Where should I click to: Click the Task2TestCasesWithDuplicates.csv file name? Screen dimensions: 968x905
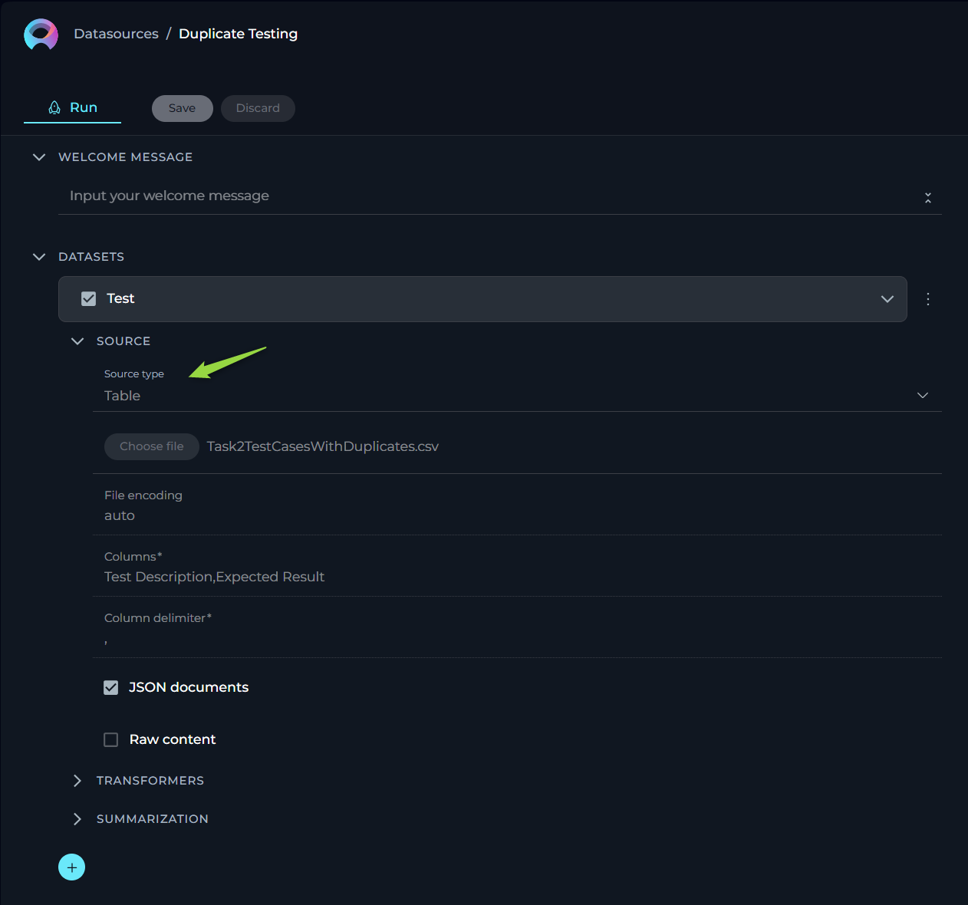pyautogui.click(x=323, y=446)
